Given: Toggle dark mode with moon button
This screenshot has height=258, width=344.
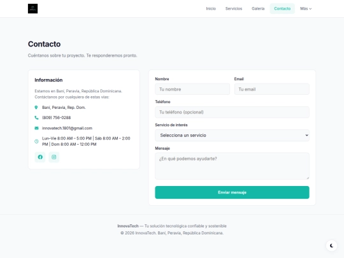Looking at the screenshot, I should pyautogui.click(x=331, y=246).
